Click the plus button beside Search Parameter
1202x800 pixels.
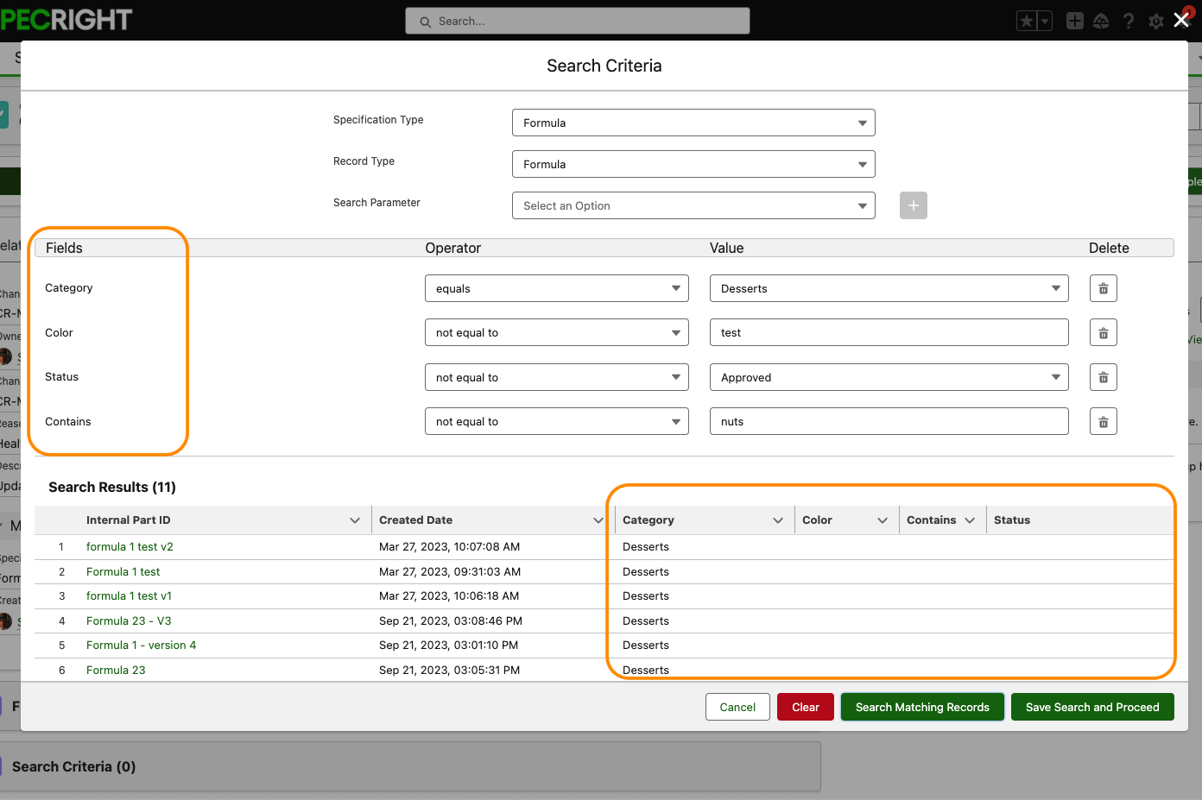(x=913, y=205)
